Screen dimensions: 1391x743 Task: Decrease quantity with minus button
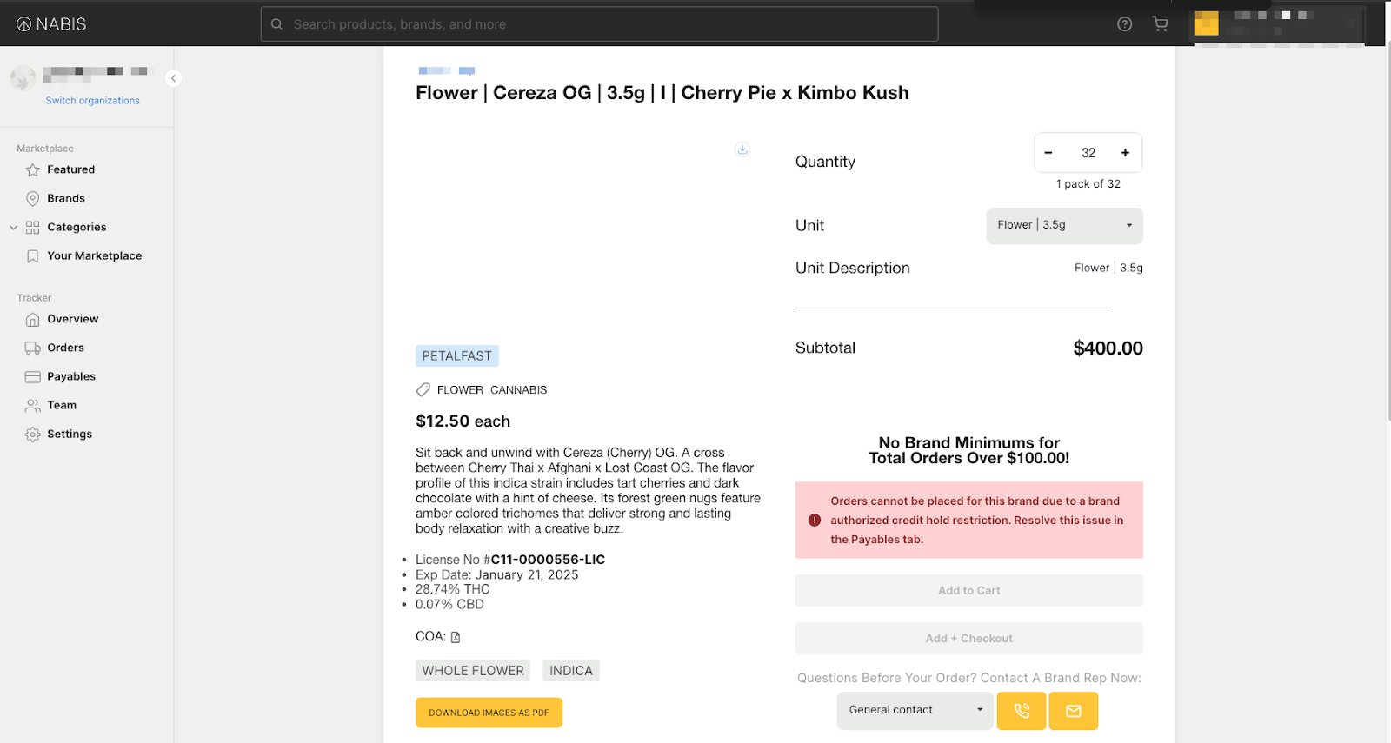coord(1048,153)
